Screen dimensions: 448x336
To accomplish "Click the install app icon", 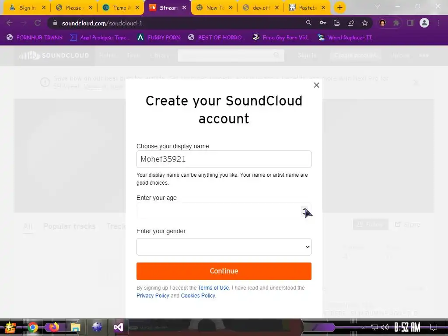I will click(x=336, y=23).
